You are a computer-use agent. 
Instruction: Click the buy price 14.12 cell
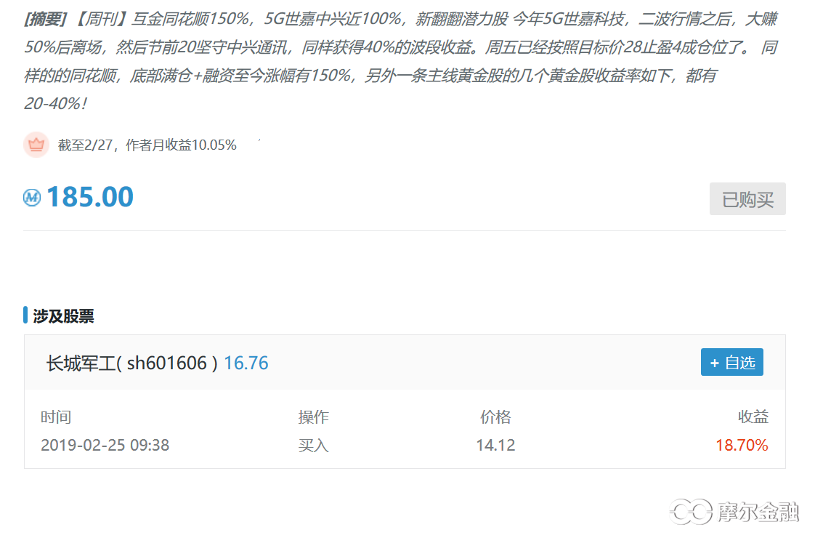click(495, 445)
